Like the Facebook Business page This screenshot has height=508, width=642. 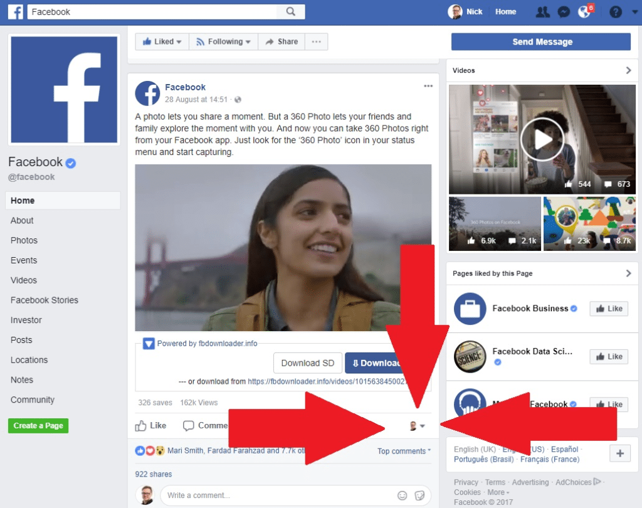pos(608,309)
